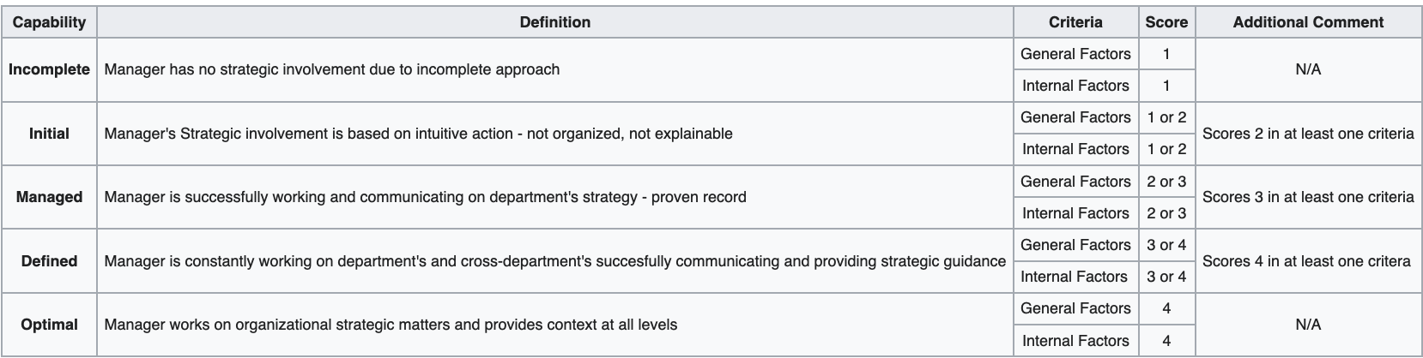The height and width of the screenshot is (358, 1423).
Task: Click the definition text for Incomplete capability
Action: coord(331,69)
